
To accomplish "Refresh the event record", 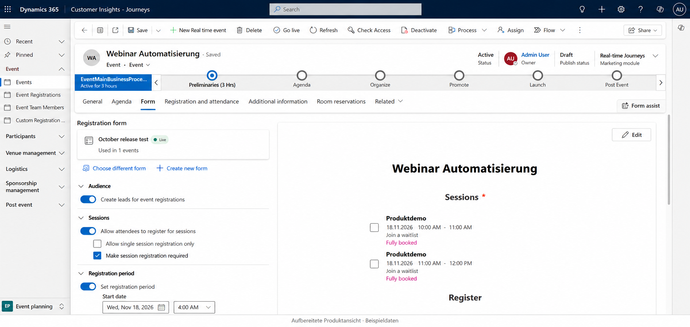I will 324,30.
